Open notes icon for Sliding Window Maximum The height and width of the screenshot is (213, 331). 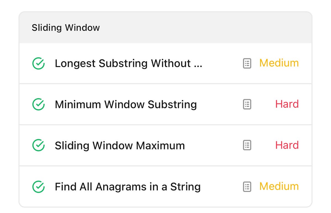tap(247, 145)
